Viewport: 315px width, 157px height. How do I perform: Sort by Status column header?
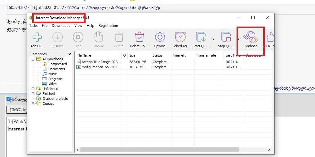point(161,55)
